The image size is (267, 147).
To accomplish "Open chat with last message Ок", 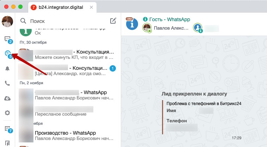I will pos(68,32).
